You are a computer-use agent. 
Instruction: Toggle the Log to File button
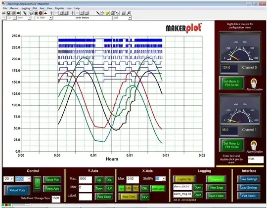tap(184, 179)
